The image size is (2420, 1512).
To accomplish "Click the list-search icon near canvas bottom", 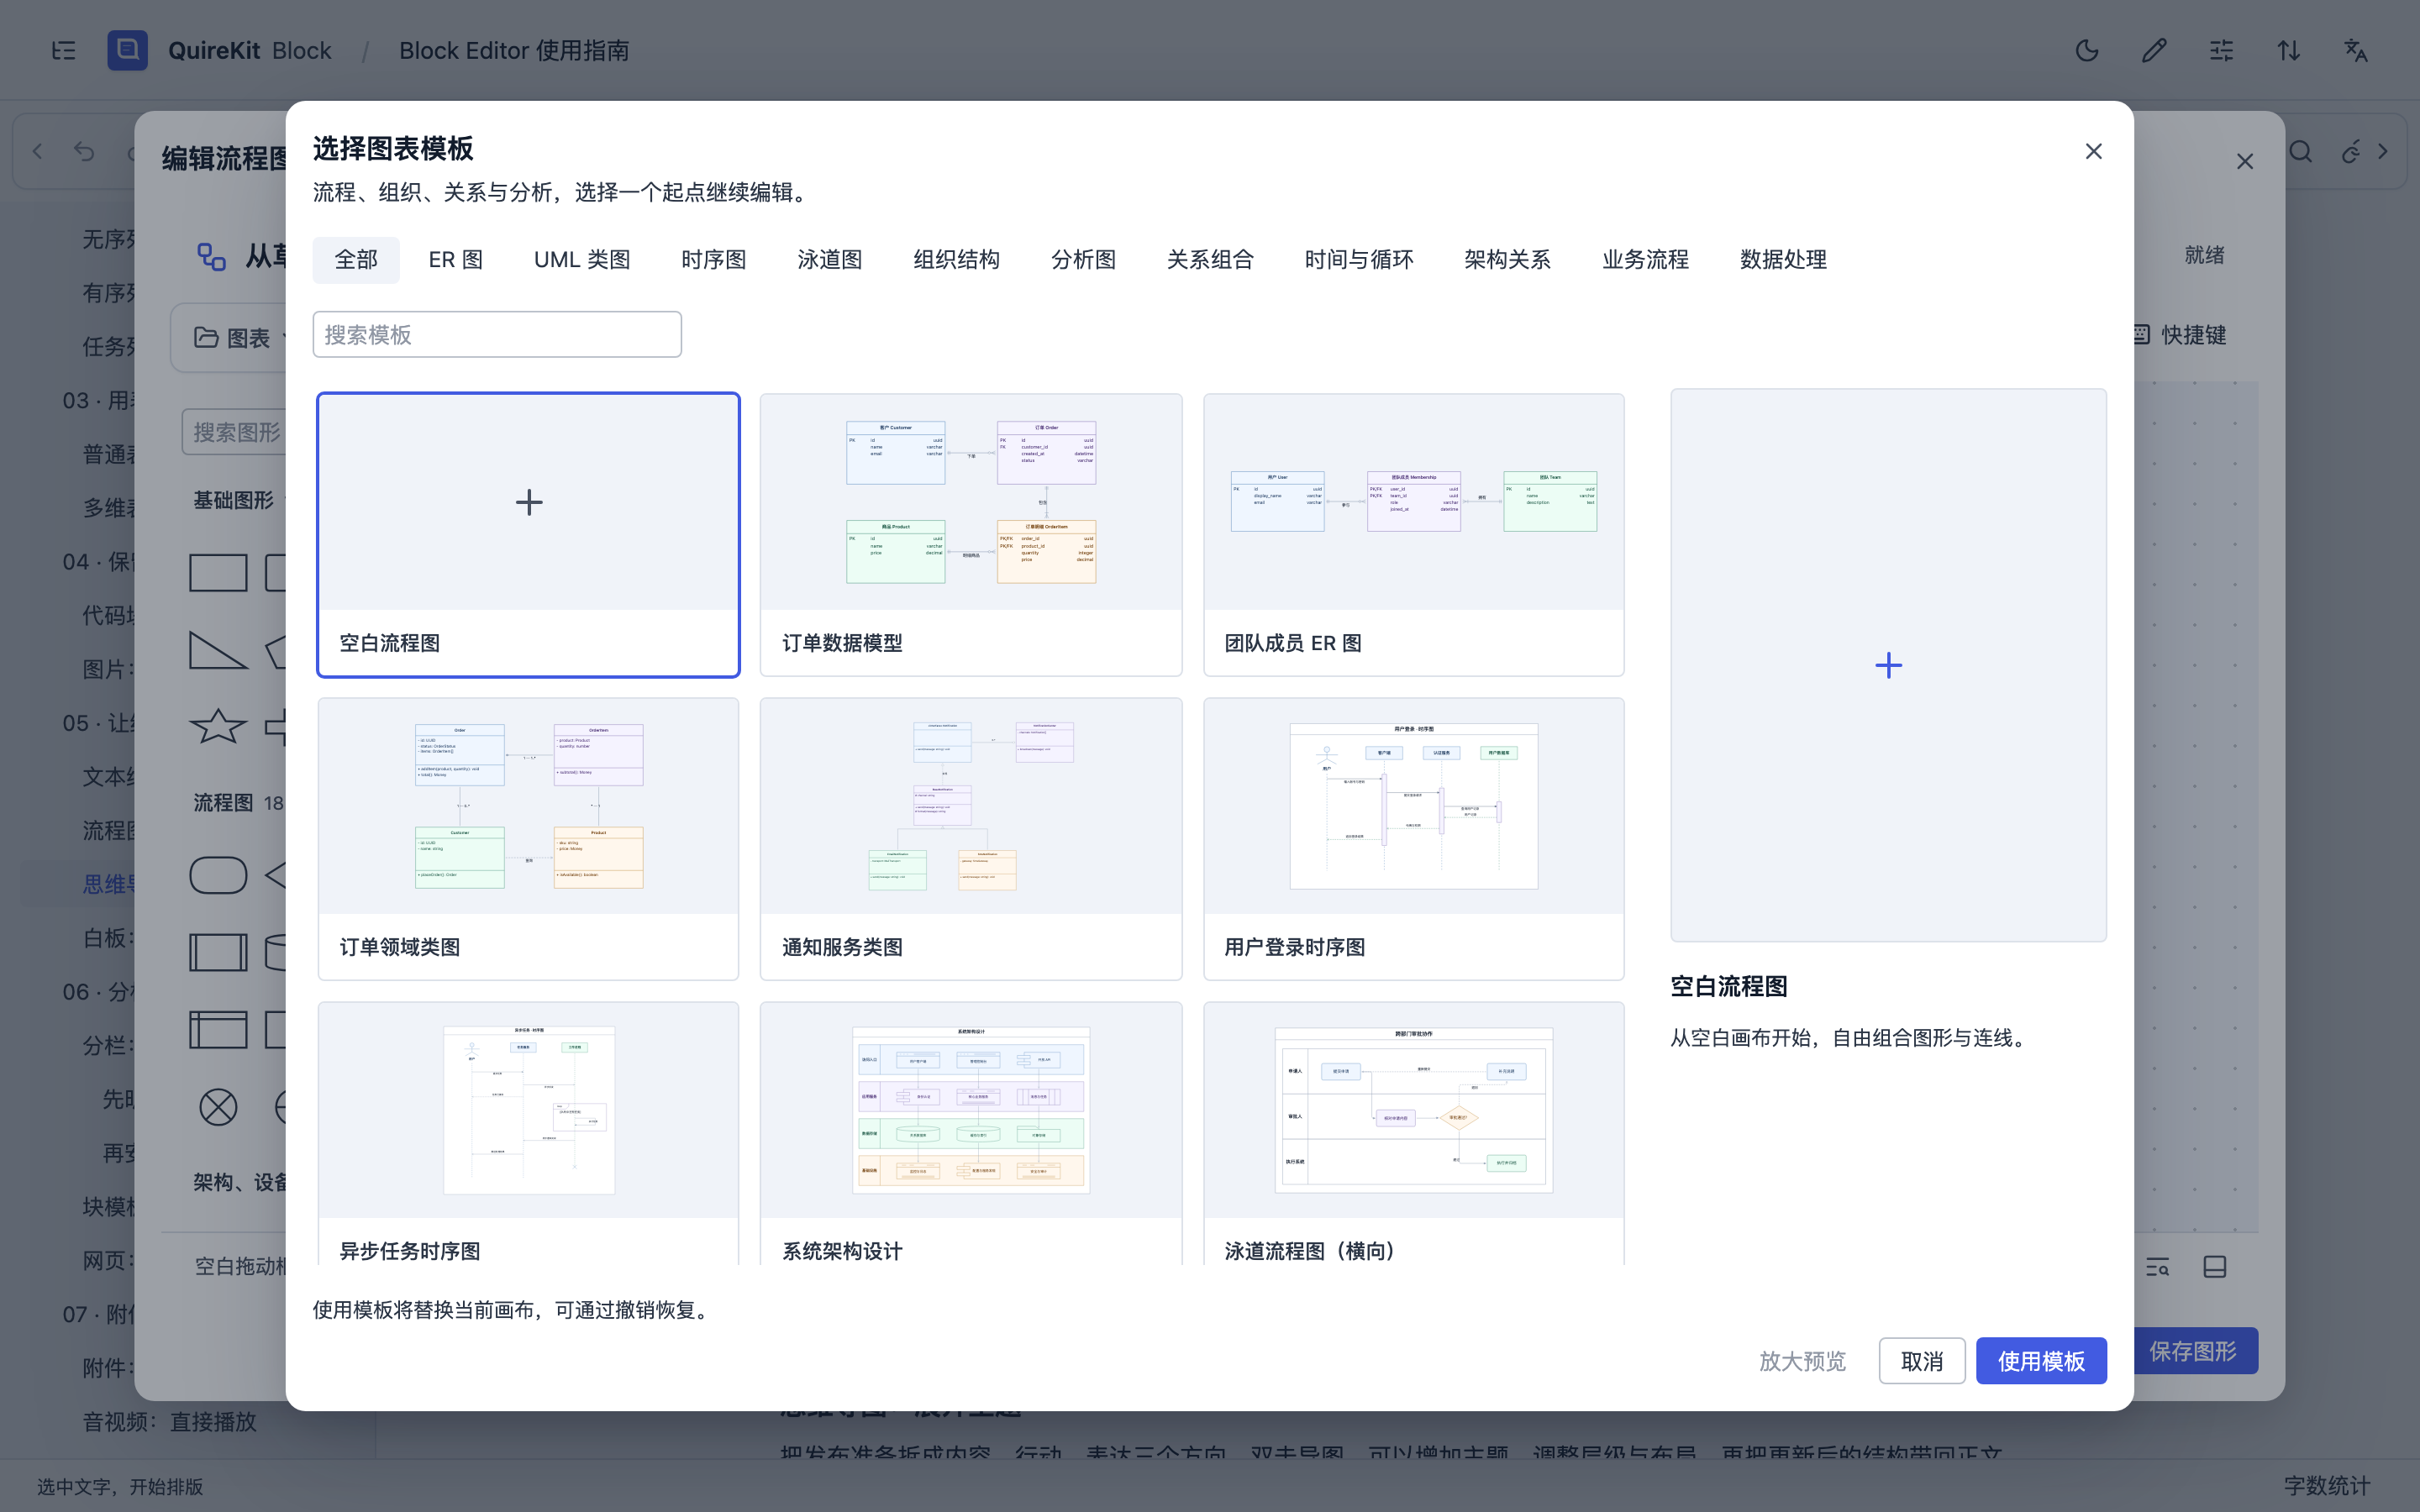I will 2157,1267.
